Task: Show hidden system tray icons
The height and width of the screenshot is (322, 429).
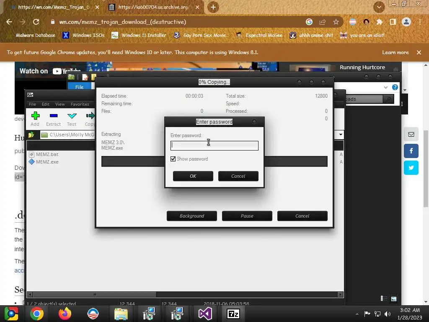Action: [357, 314]
